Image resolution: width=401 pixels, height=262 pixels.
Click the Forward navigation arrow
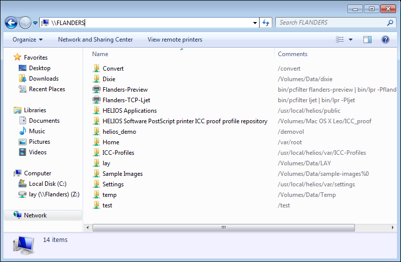click(x=25, y=23)
